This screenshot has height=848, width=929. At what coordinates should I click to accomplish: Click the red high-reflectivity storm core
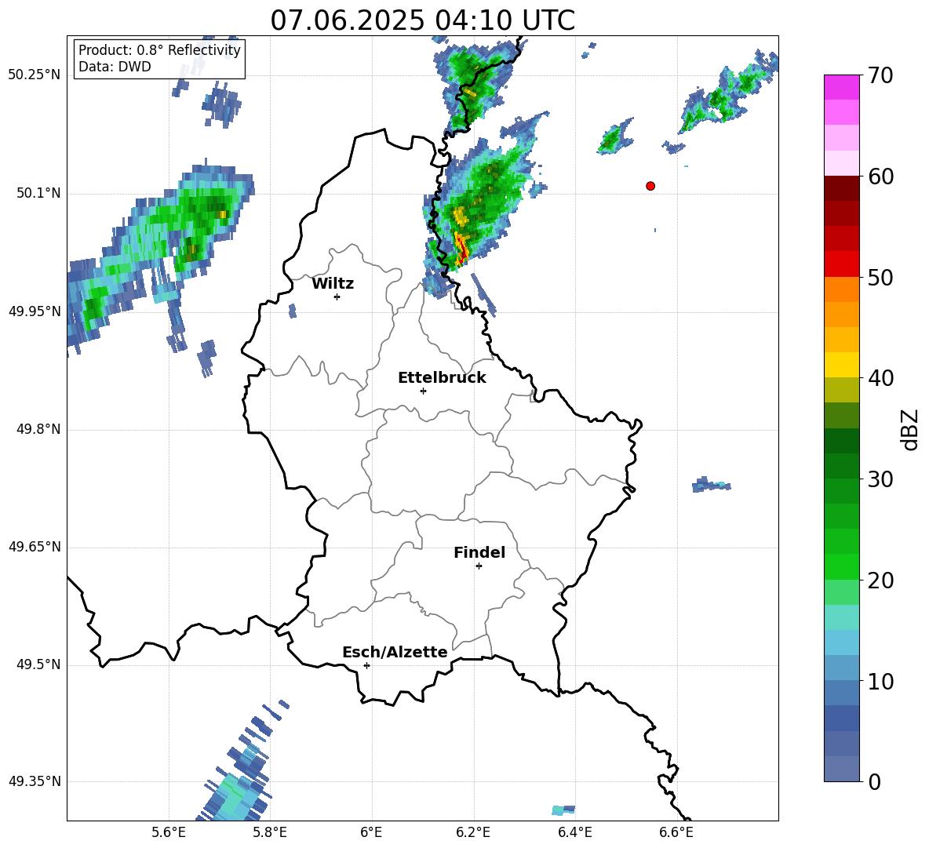[x=461, y=249]
